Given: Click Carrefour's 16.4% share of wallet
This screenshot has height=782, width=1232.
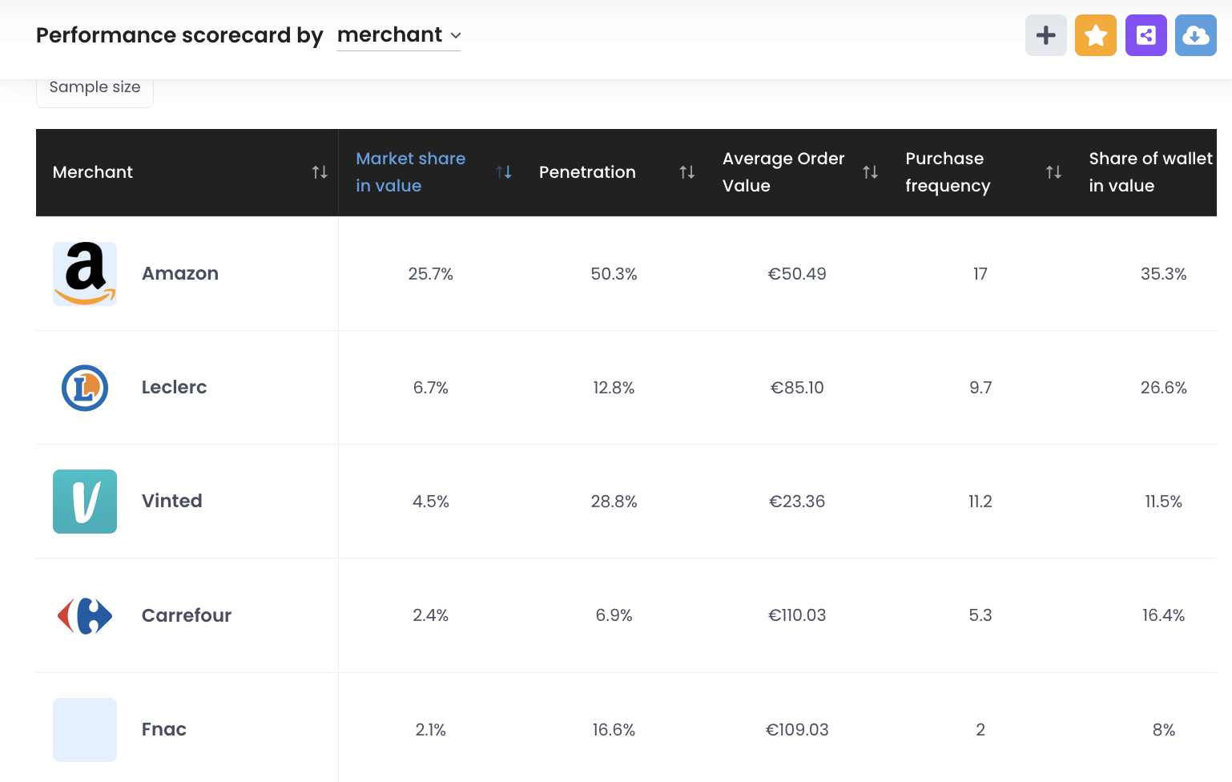Looking at the screenshot, I should (x=1164, y=615).
